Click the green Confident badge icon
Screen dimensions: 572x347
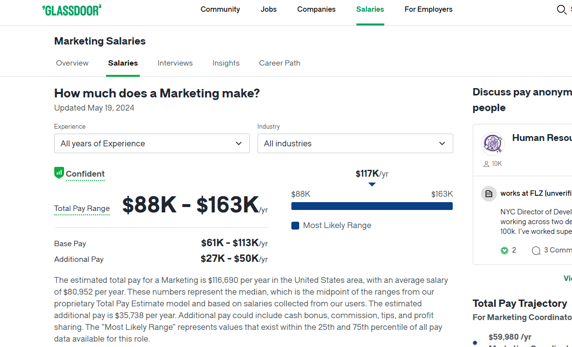[59, 173]
